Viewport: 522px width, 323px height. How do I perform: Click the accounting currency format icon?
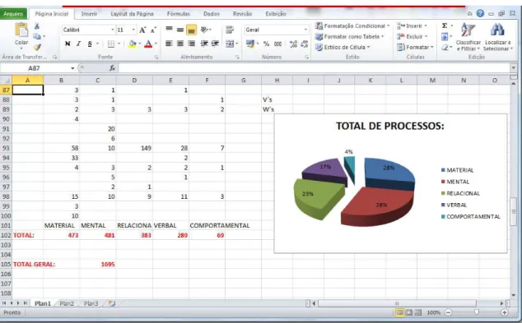pos(250,44)
